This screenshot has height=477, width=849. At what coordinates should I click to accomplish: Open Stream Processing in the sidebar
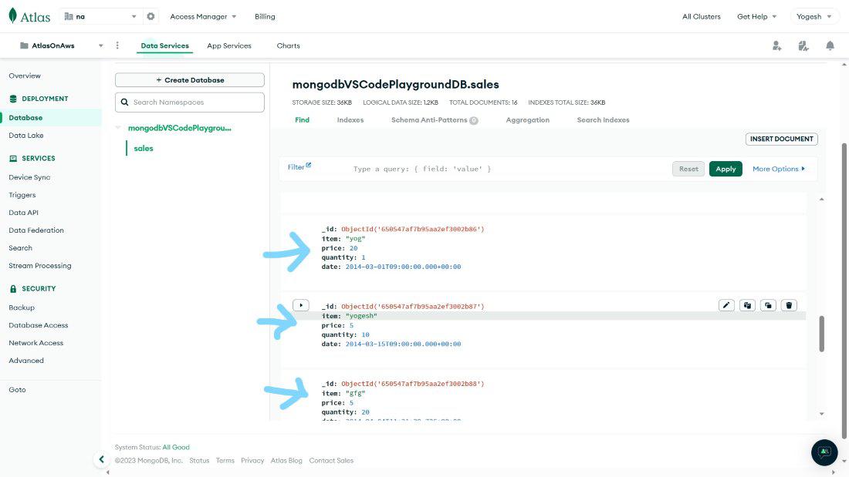[40, 266]
